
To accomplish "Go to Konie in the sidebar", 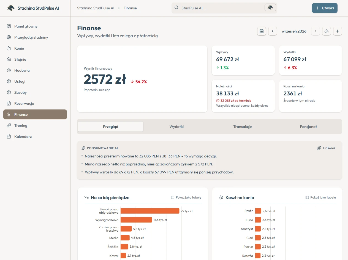I will click(x=35, y=48).
